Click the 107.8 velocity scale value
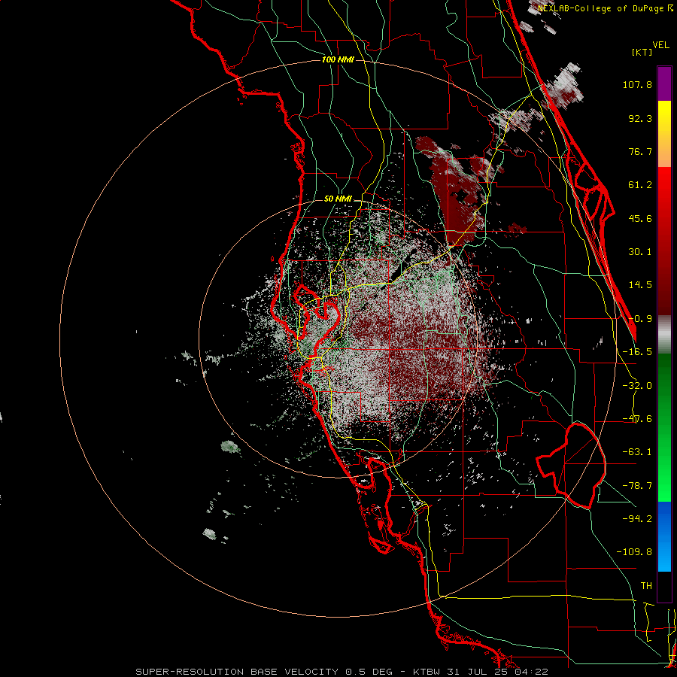This screenshot has height=677, width=677. point(637,84)
